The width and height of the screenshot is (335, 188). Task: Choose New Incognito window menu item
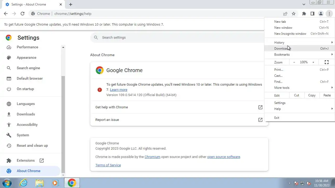tap(300, 34)
